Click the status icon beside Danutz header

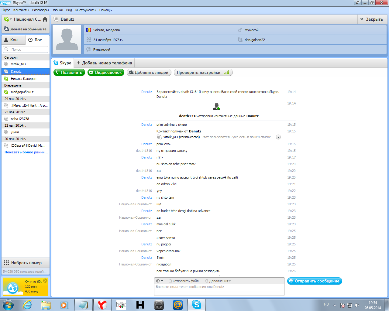[56, 19]
